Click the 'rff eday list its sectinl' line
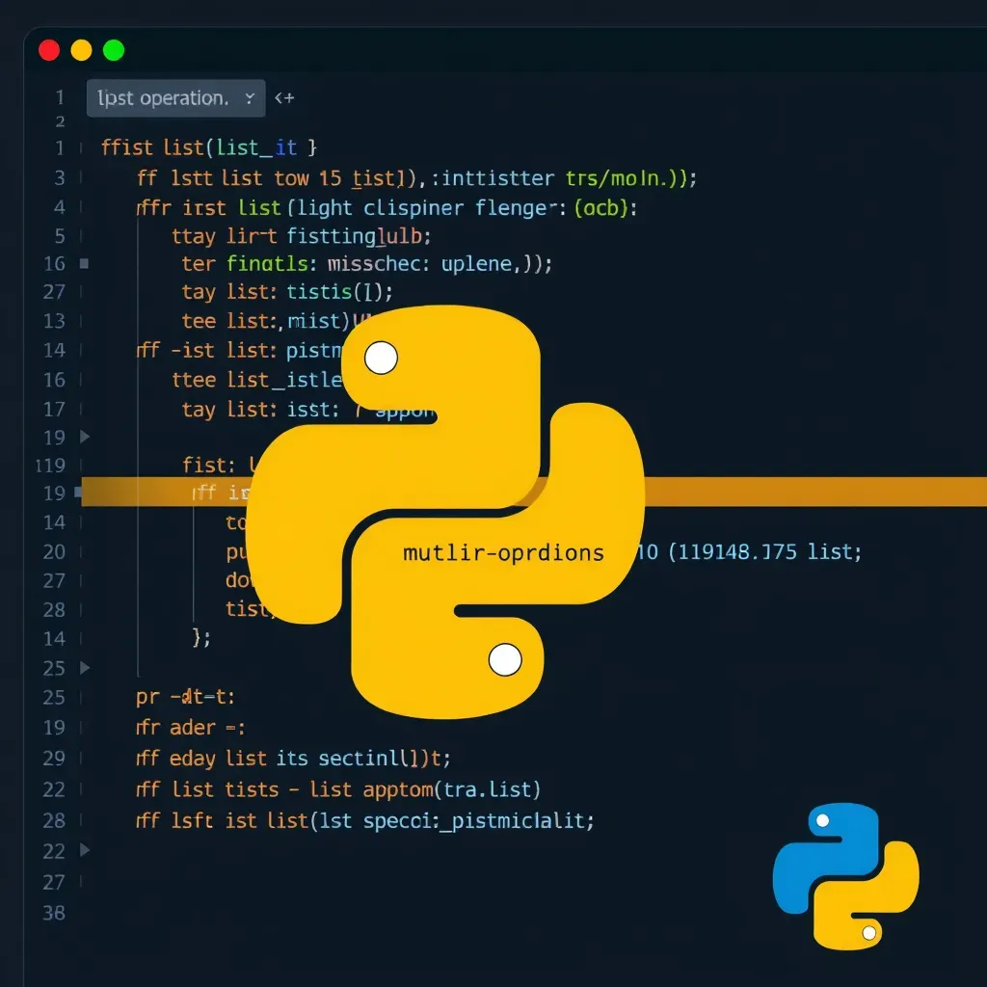987x987 pixels. tap(293, 759)
